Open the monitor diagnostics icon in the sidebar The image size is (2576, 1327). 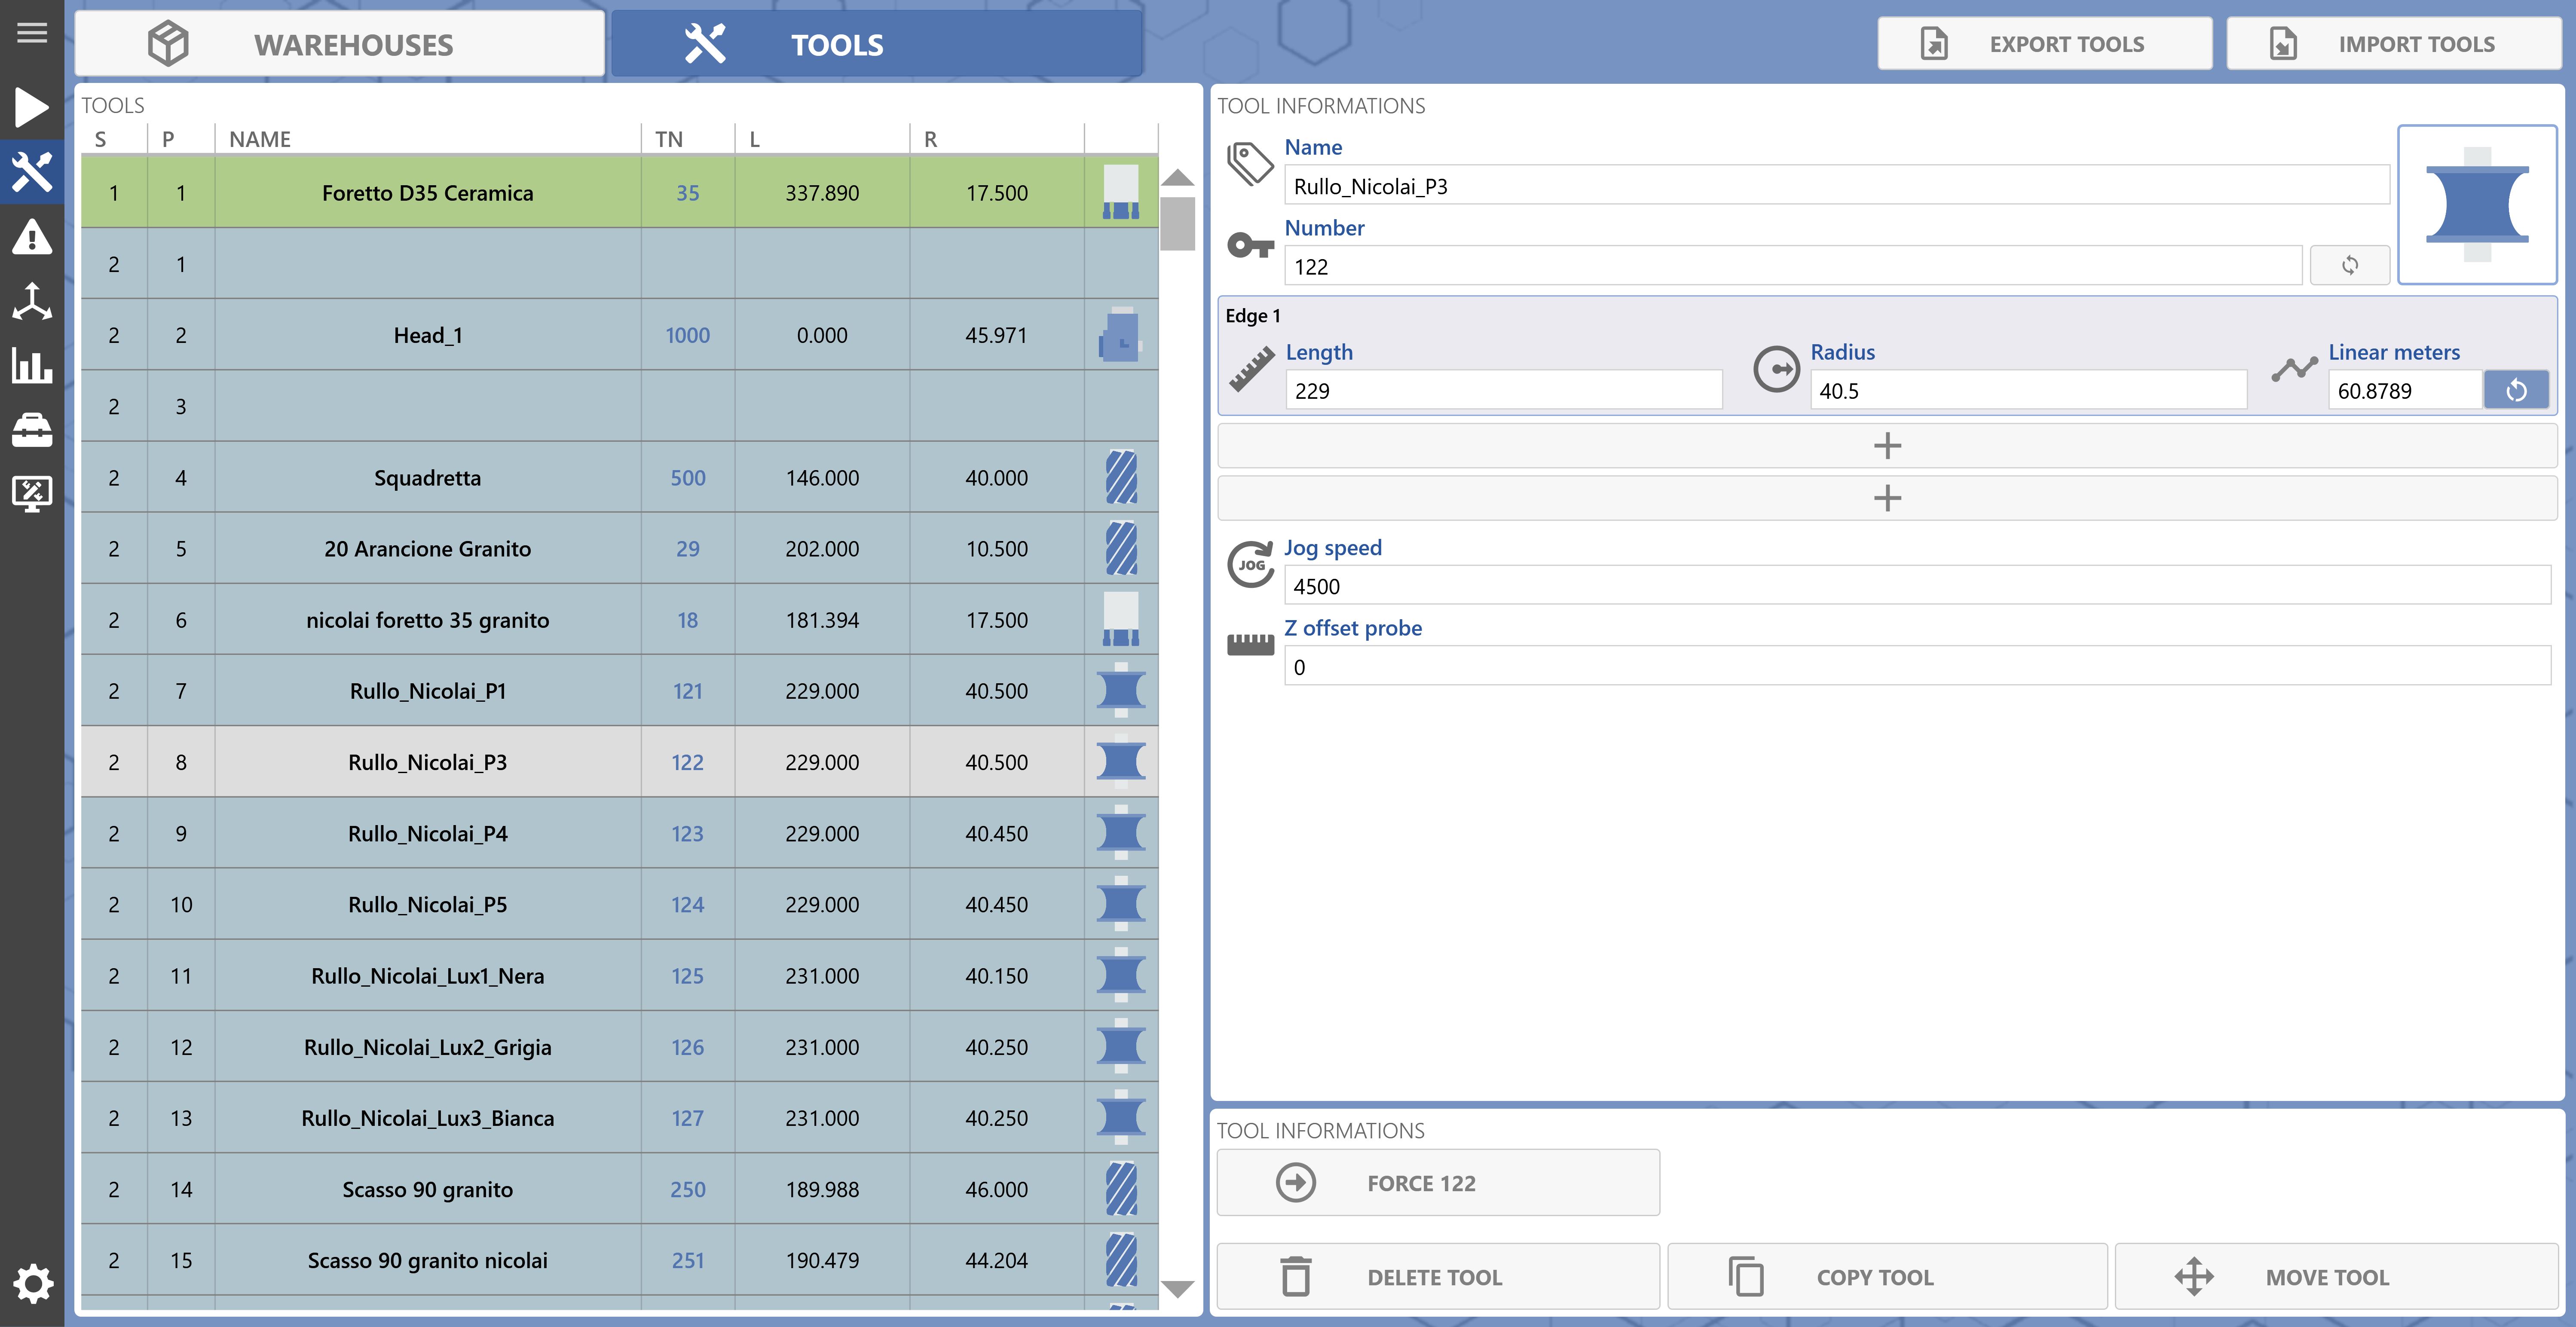click(32, 494)
